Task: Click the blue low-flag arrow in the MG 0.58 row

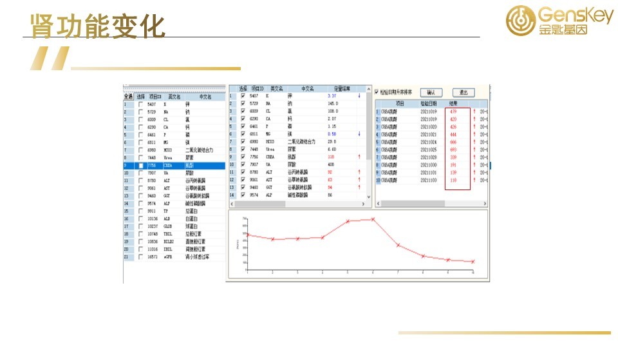Action: (x=359, y=134)
